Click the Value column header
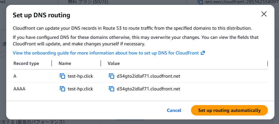The height and width of the screenshot is (124, 279). [x=113, y=63]
